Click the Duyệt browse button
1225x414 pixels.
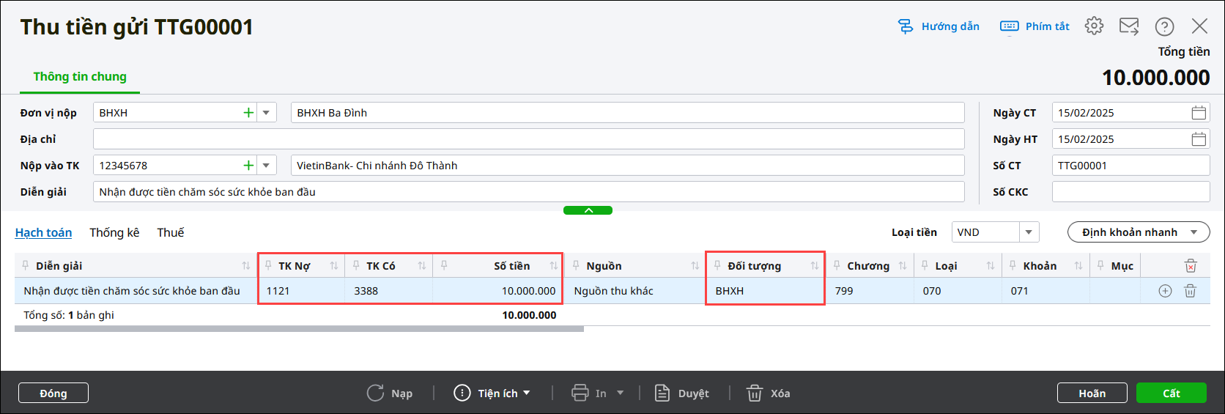[681, 393]
